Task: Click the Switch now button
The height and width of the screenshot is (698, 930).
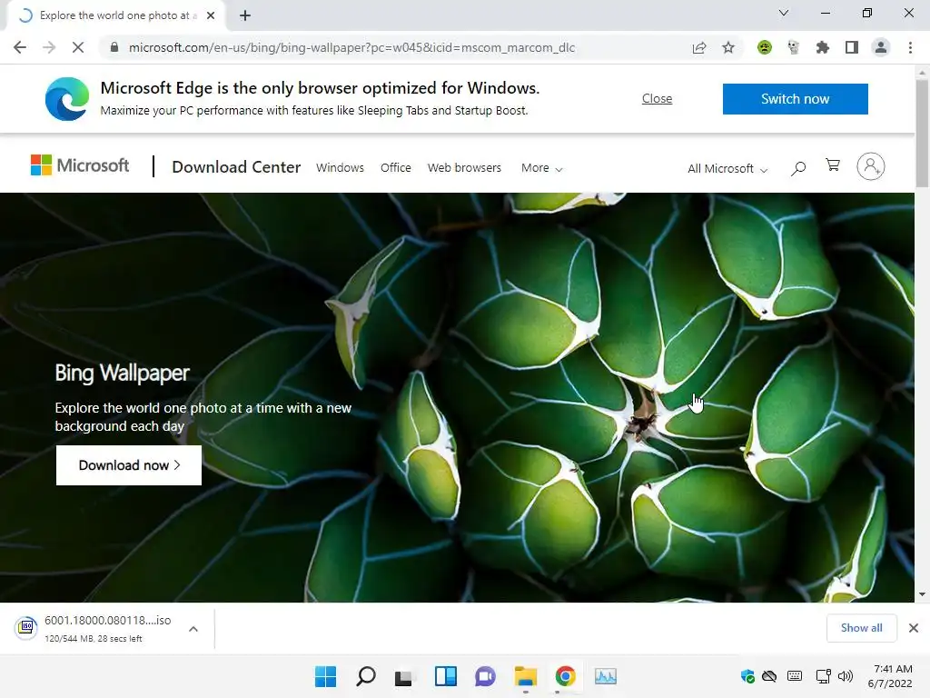Action: pos(796,98)
